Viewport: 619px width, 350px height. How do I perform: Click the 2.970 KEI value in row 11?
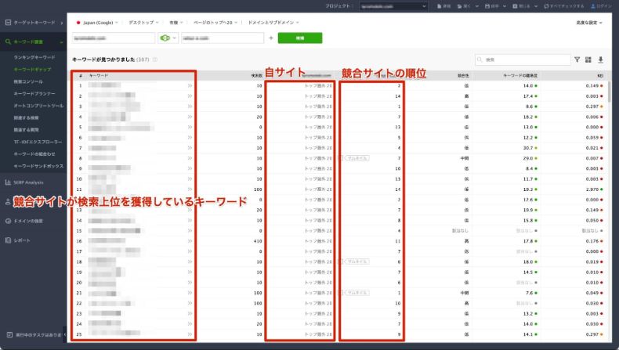click(x=592, y=189)
